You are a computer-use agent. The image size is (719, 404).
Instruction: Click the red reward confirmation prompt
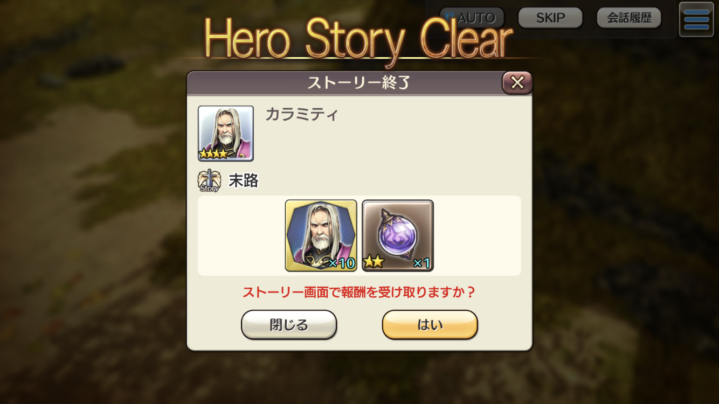coord(359,292)
